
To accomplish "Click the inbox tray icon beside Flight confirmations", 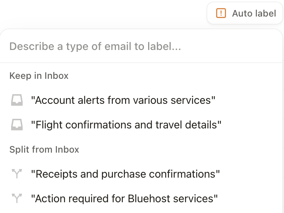I will [x=17, y=125].
